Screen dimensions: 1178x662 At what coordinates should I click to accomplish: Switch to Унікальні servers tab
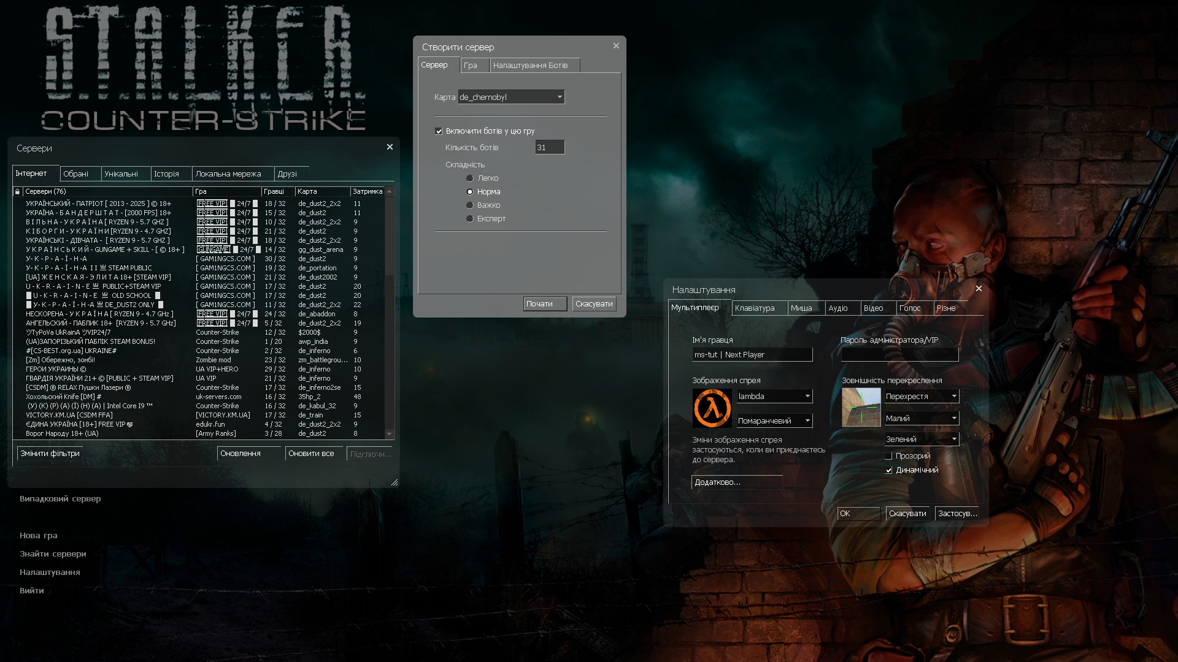pos(126,174)
